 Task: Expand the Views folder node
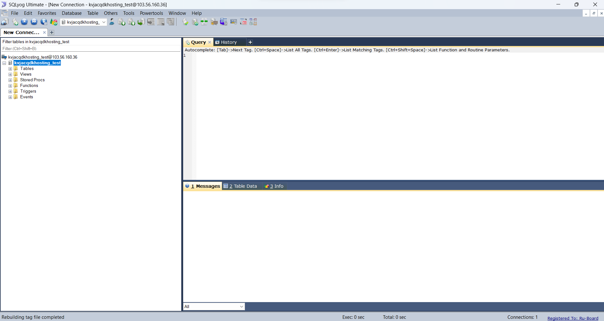pyautogui.click(x=10, y=75)
